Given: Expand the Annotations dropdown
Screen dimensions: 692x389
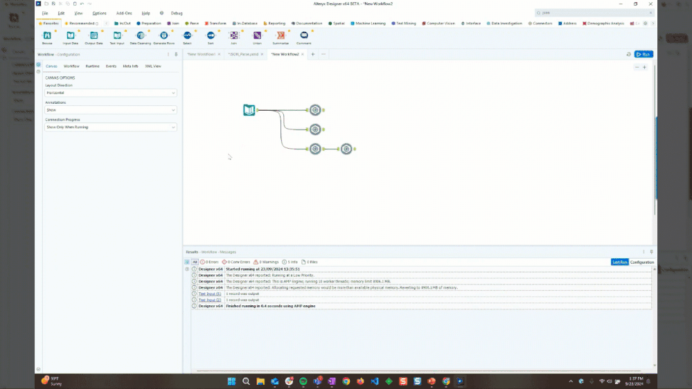Looking at the screenshot, I should pos(111,110).
